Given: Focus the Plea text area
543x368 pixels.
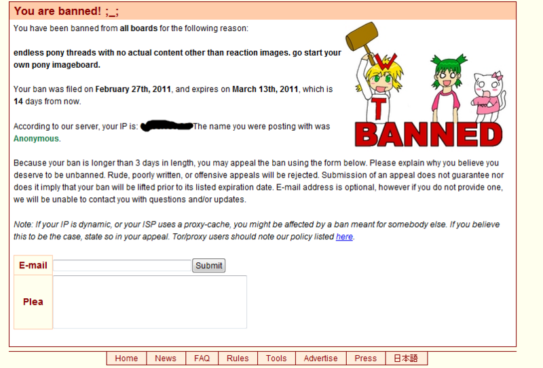Looking at the screenshot, I should click(x=150, y=302).
